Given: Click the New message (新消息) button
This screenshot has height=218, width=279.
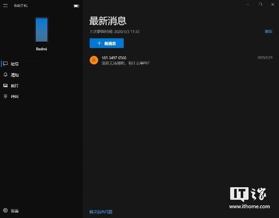Looking at the screenshot, I should pos(107,43).
